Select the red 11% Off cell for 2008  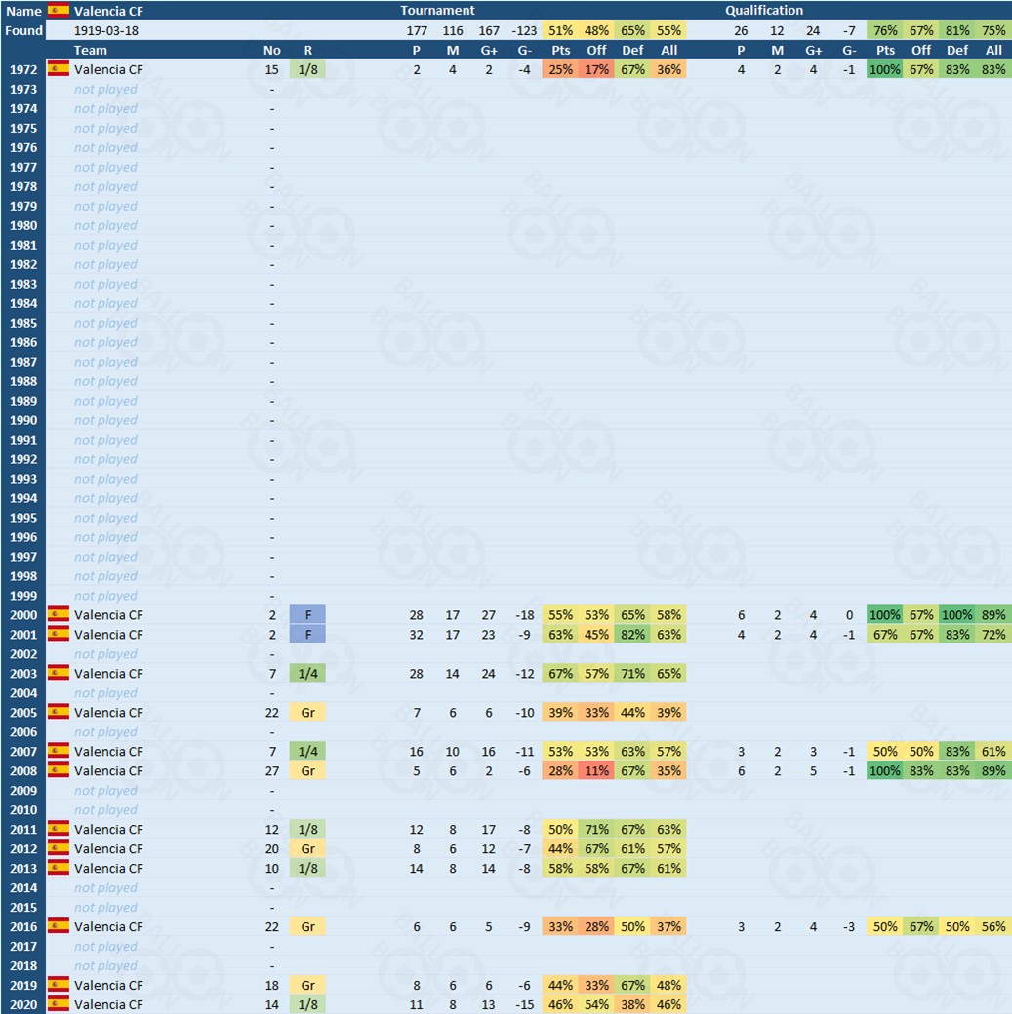(x=596, y=771)
